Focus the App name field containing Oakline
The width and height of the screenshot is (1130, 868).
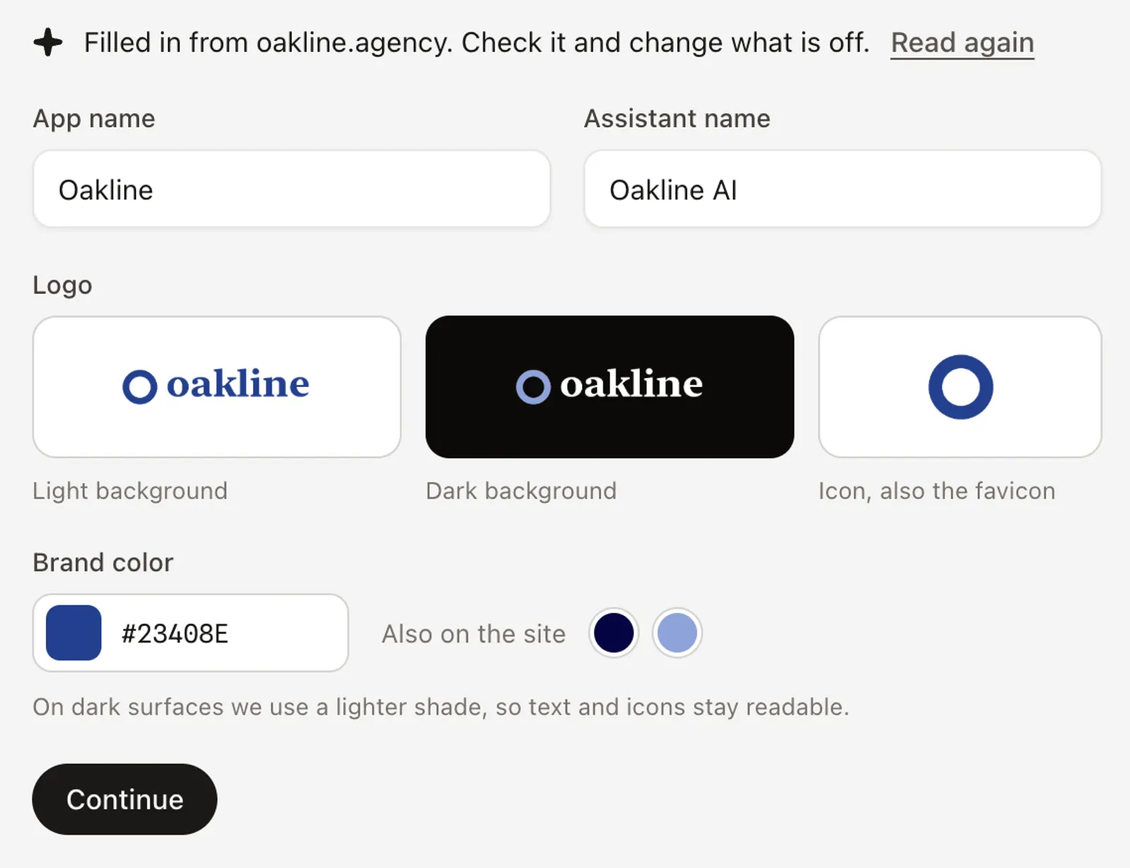tap(292, 189)
